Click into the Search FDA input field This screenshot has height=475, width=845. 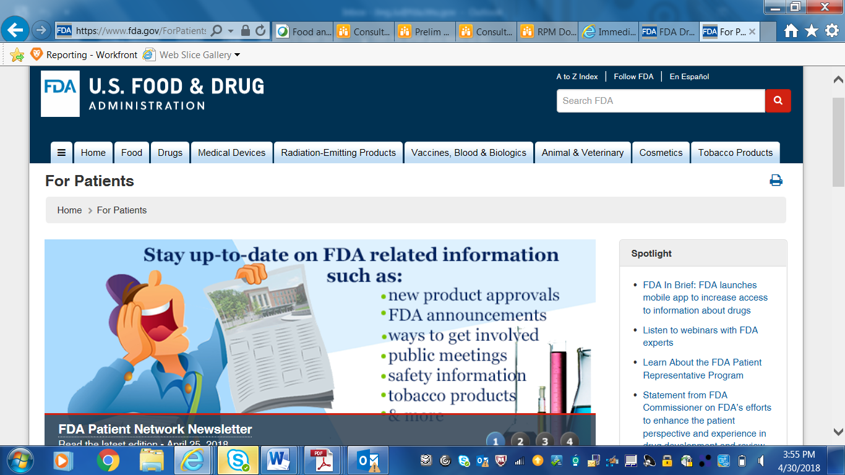[x=661, y=101]
